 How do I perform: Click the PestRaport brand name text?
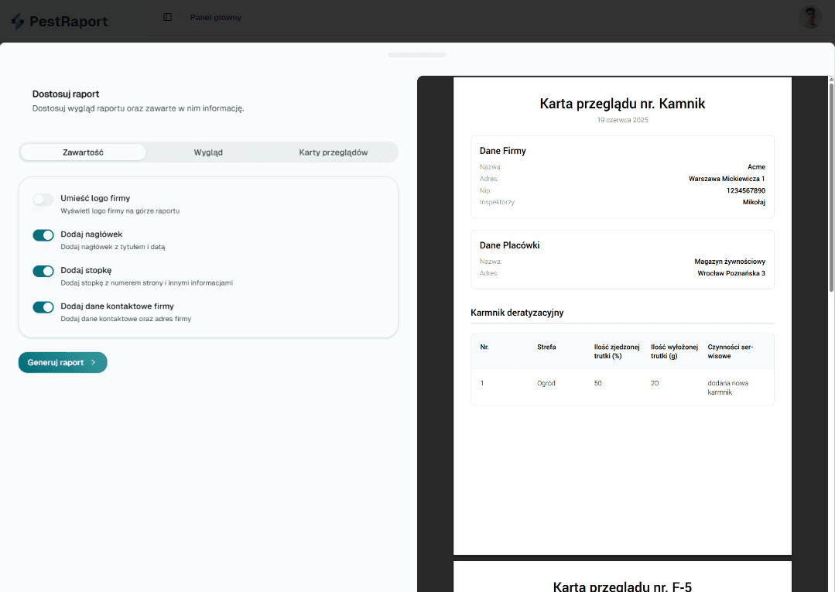click(69, 22)
